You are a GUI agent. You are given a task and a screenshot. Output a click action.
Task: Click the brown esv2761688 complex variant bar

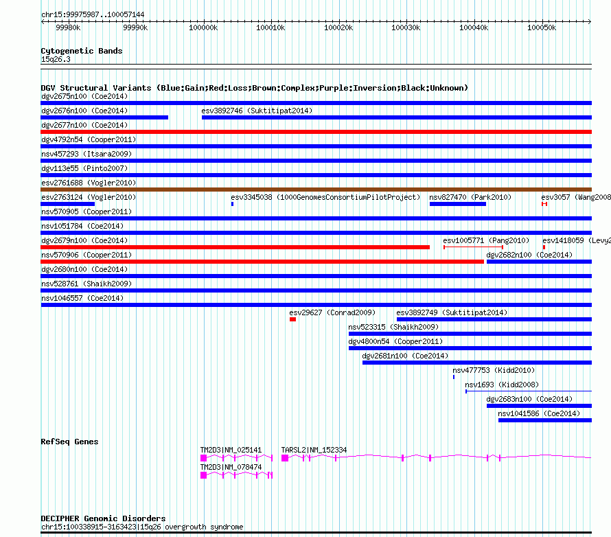(x=316, y=190)
